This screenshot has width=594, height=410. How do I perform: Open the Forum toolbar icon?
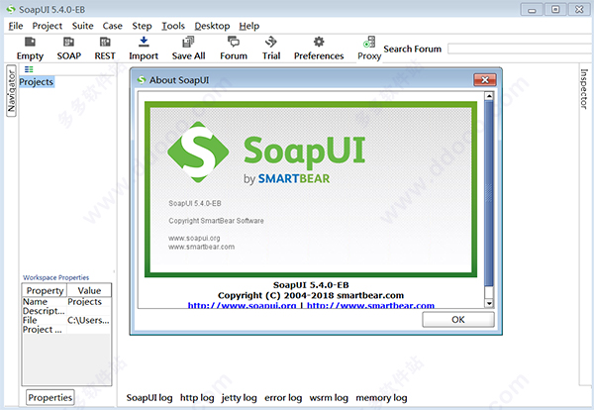point(234,49)
